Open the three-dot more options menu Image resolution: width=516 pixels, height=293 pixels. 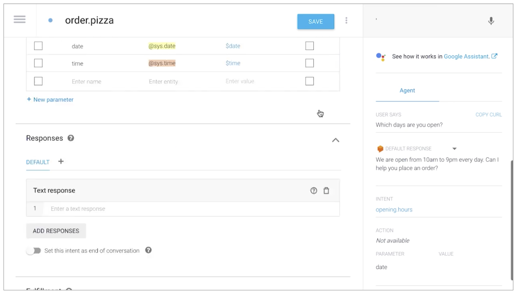coord(346,21)
